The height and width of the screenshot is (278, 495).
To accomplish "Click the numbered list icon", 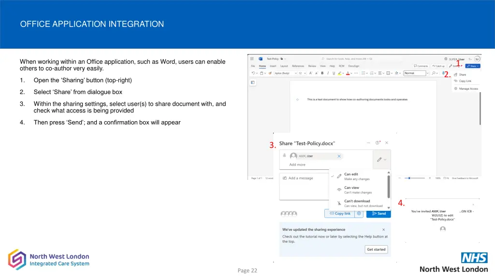I will pos(372,73).
